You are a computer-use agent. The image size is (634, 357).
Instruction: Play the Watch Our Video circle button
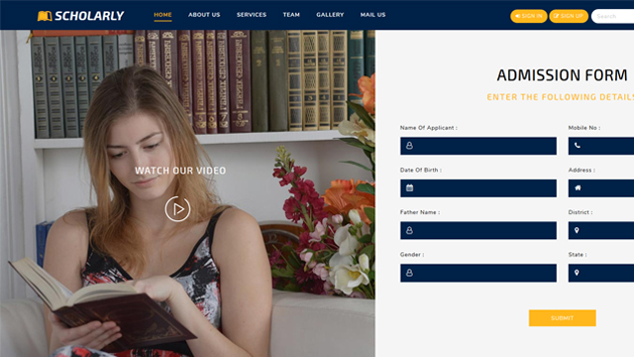point(177,209)
